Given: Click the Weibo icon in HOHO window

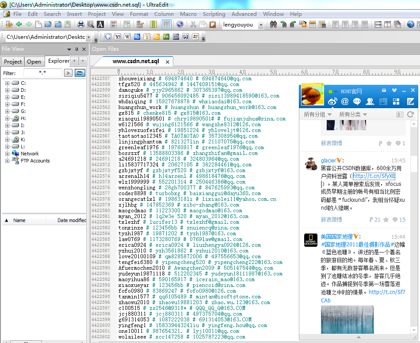Looking at the screenshot, I should pos(332,102).
